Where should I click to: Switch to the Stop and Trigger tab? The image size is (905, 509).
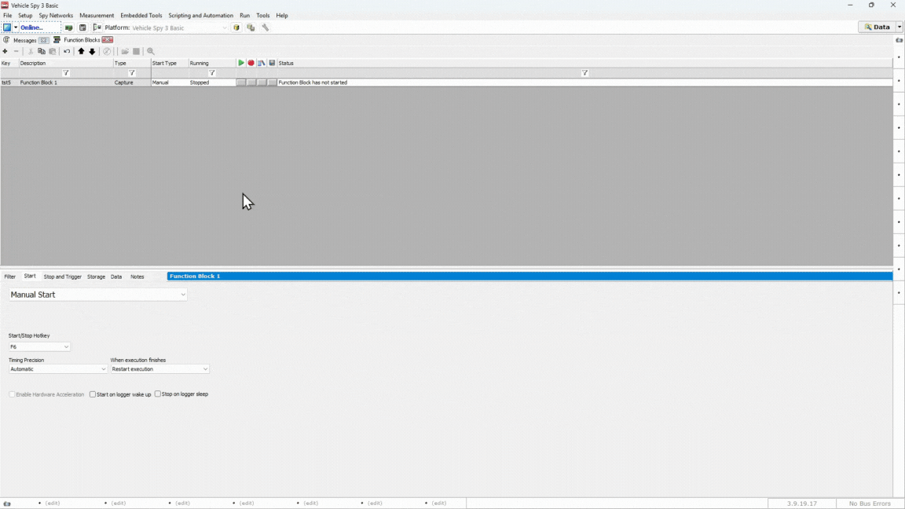[x=62, y=276]
